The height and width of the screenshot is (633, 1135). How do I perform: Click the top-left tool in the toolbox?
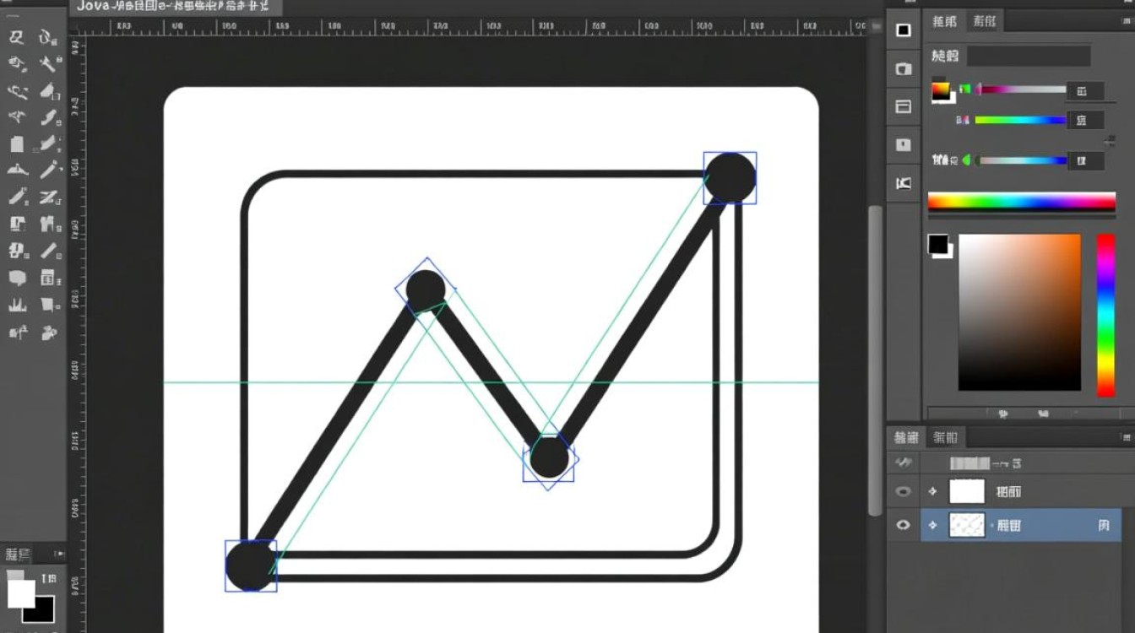(x=17, y=37)
